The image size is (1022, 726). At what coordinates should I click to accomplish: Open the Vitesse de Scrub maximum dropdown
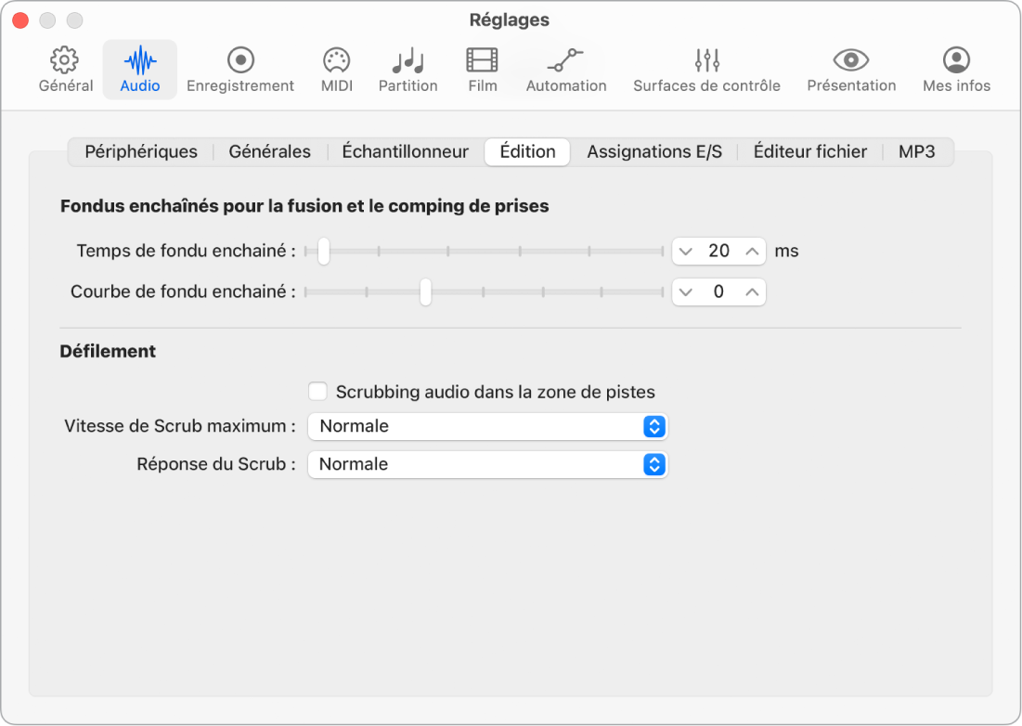tap(656, 426)
